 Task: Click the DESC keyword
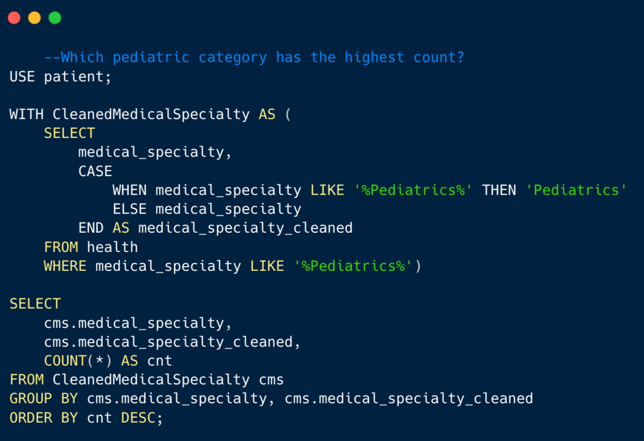pyautogui.click(x=138, y=418)
